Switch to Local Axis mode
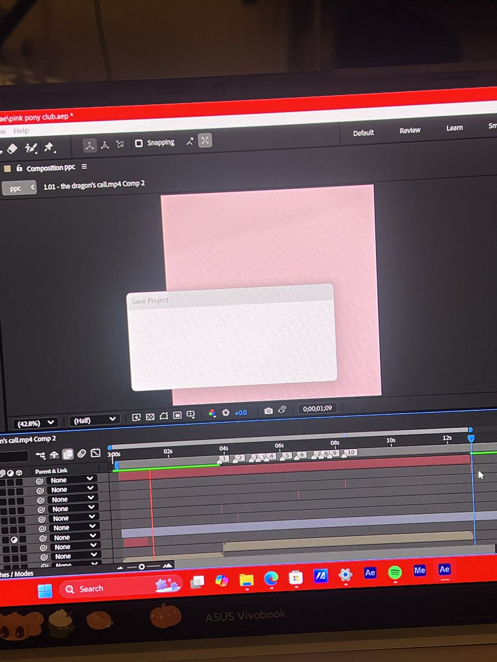This screenshot has height=662, width=497. coord(89,145)
